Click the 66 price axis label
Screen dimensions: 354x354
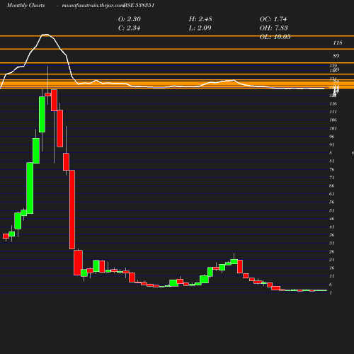(x=332, y=186)
